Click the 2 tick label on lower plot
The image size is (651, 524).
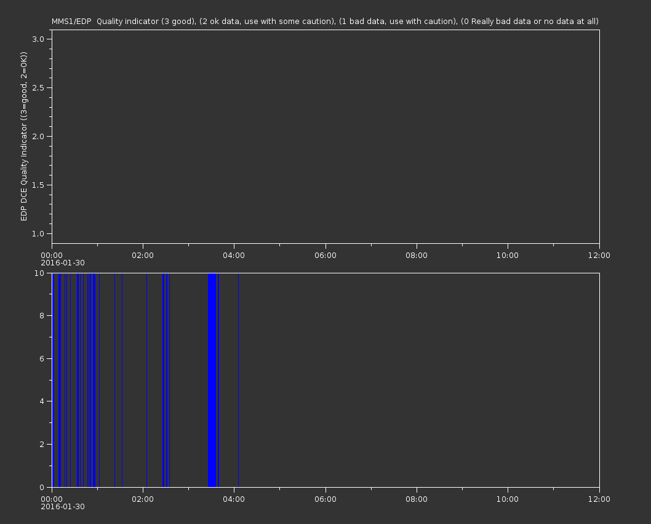point(42,444)
